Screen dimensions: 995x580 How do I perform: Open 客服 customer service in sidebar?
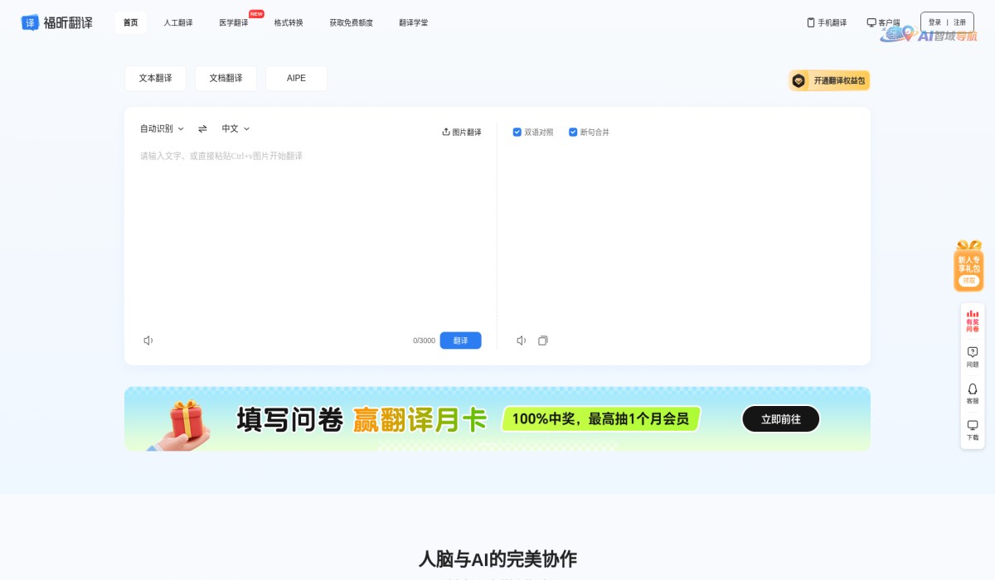point(972,391)
